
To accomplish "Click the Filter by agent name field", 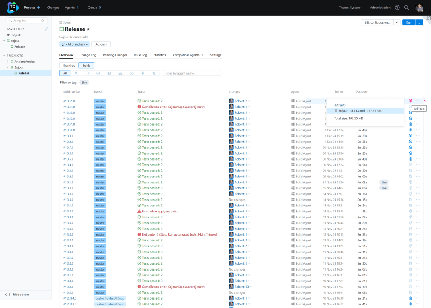I will tap(192, 73).
